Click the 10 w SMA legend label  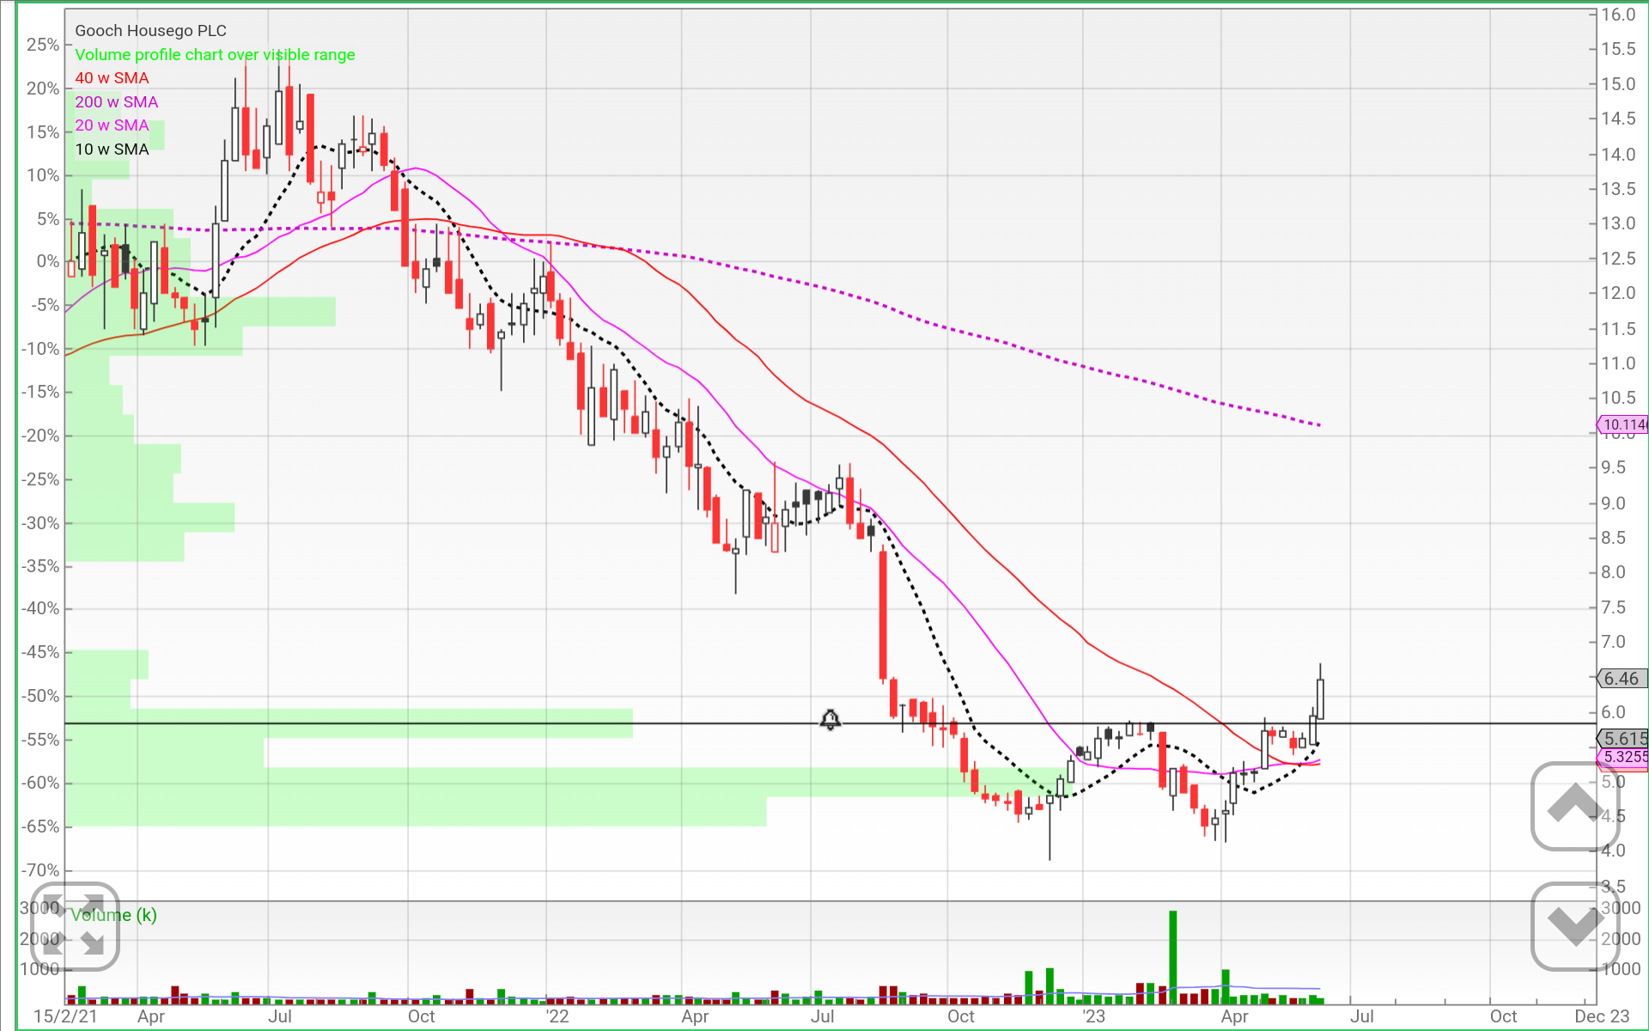[x=112, y=149]
